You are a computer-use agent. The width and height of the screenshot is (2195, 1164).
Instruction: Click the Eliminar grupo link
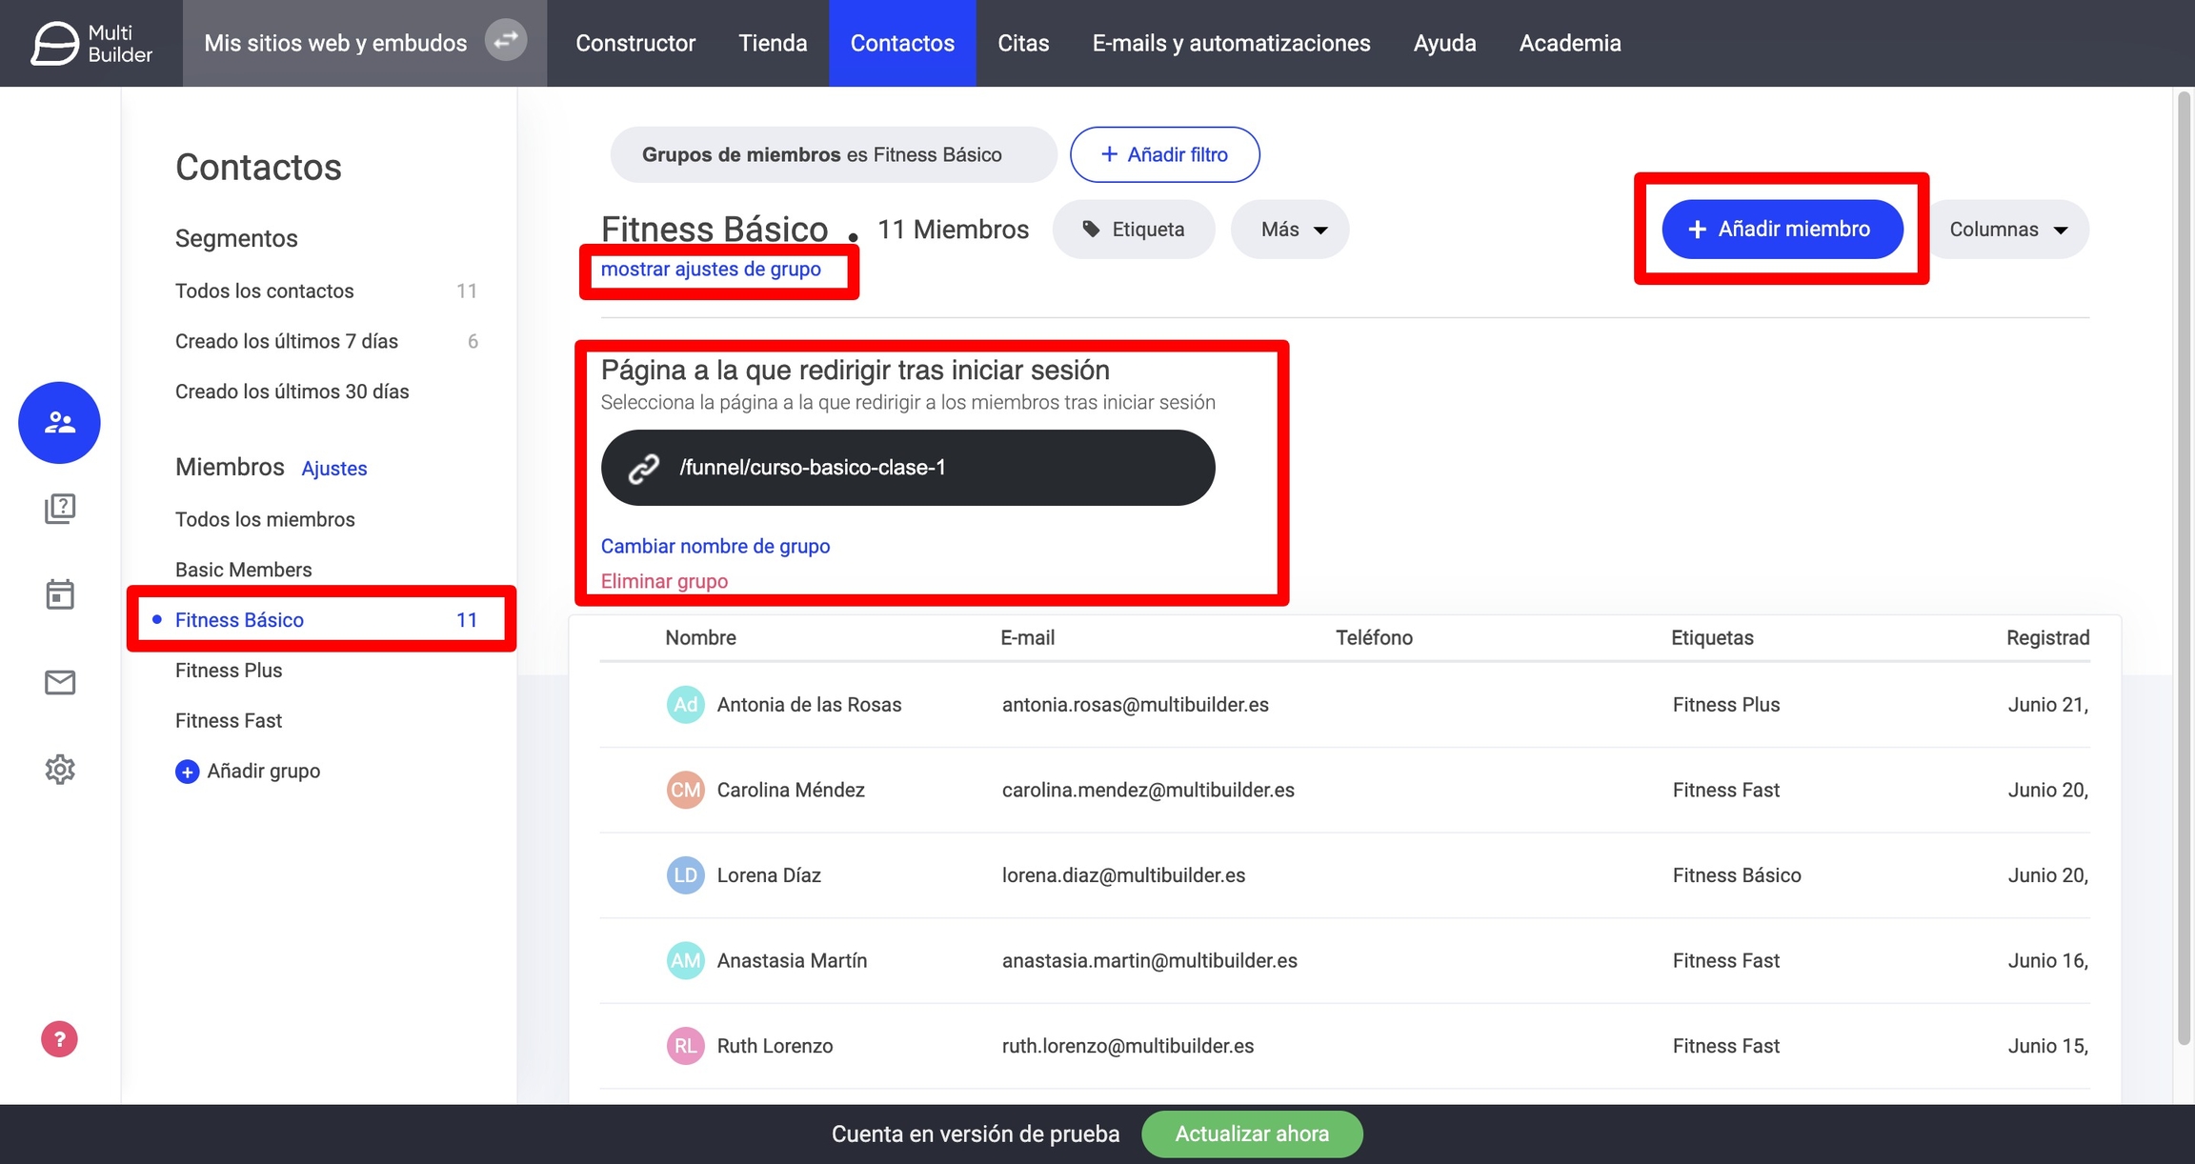tap(664, 581)
